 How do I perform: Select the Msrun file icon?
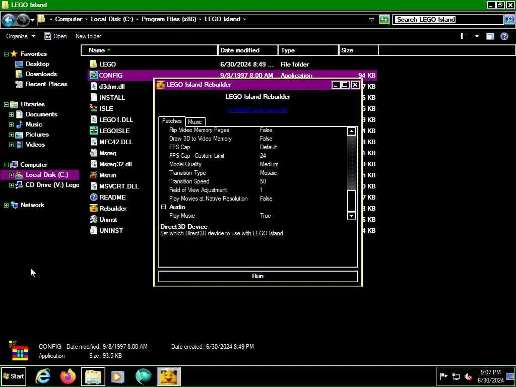coord(93,175)
